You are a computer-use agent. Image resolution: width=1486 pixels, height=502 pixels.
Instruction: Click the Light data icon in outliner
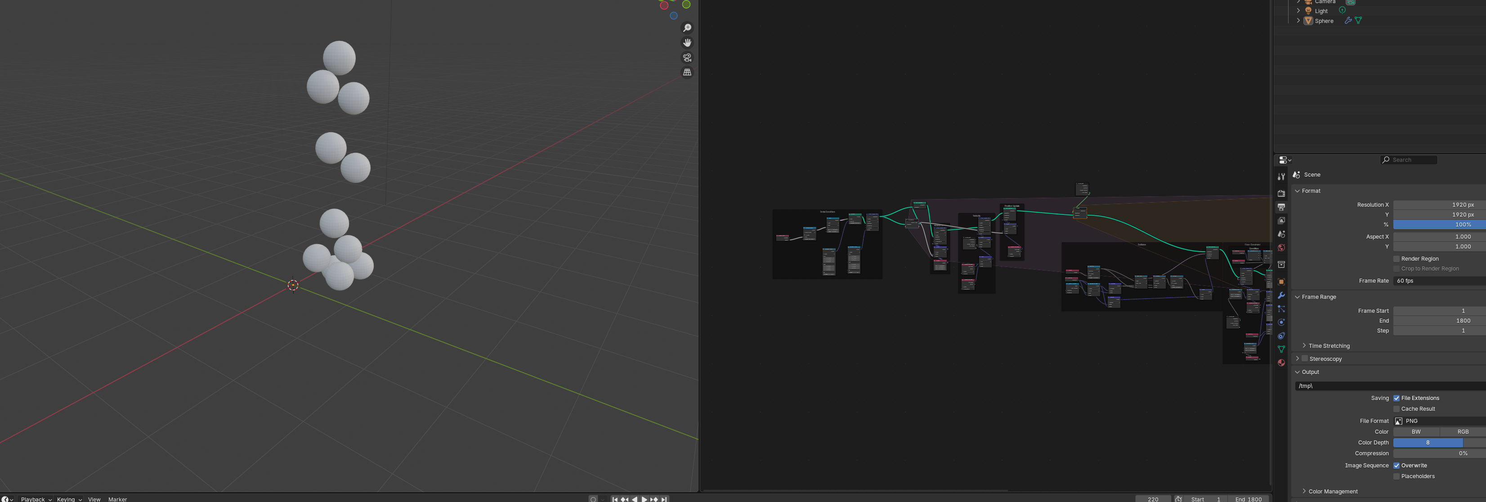coord(1343,10)
